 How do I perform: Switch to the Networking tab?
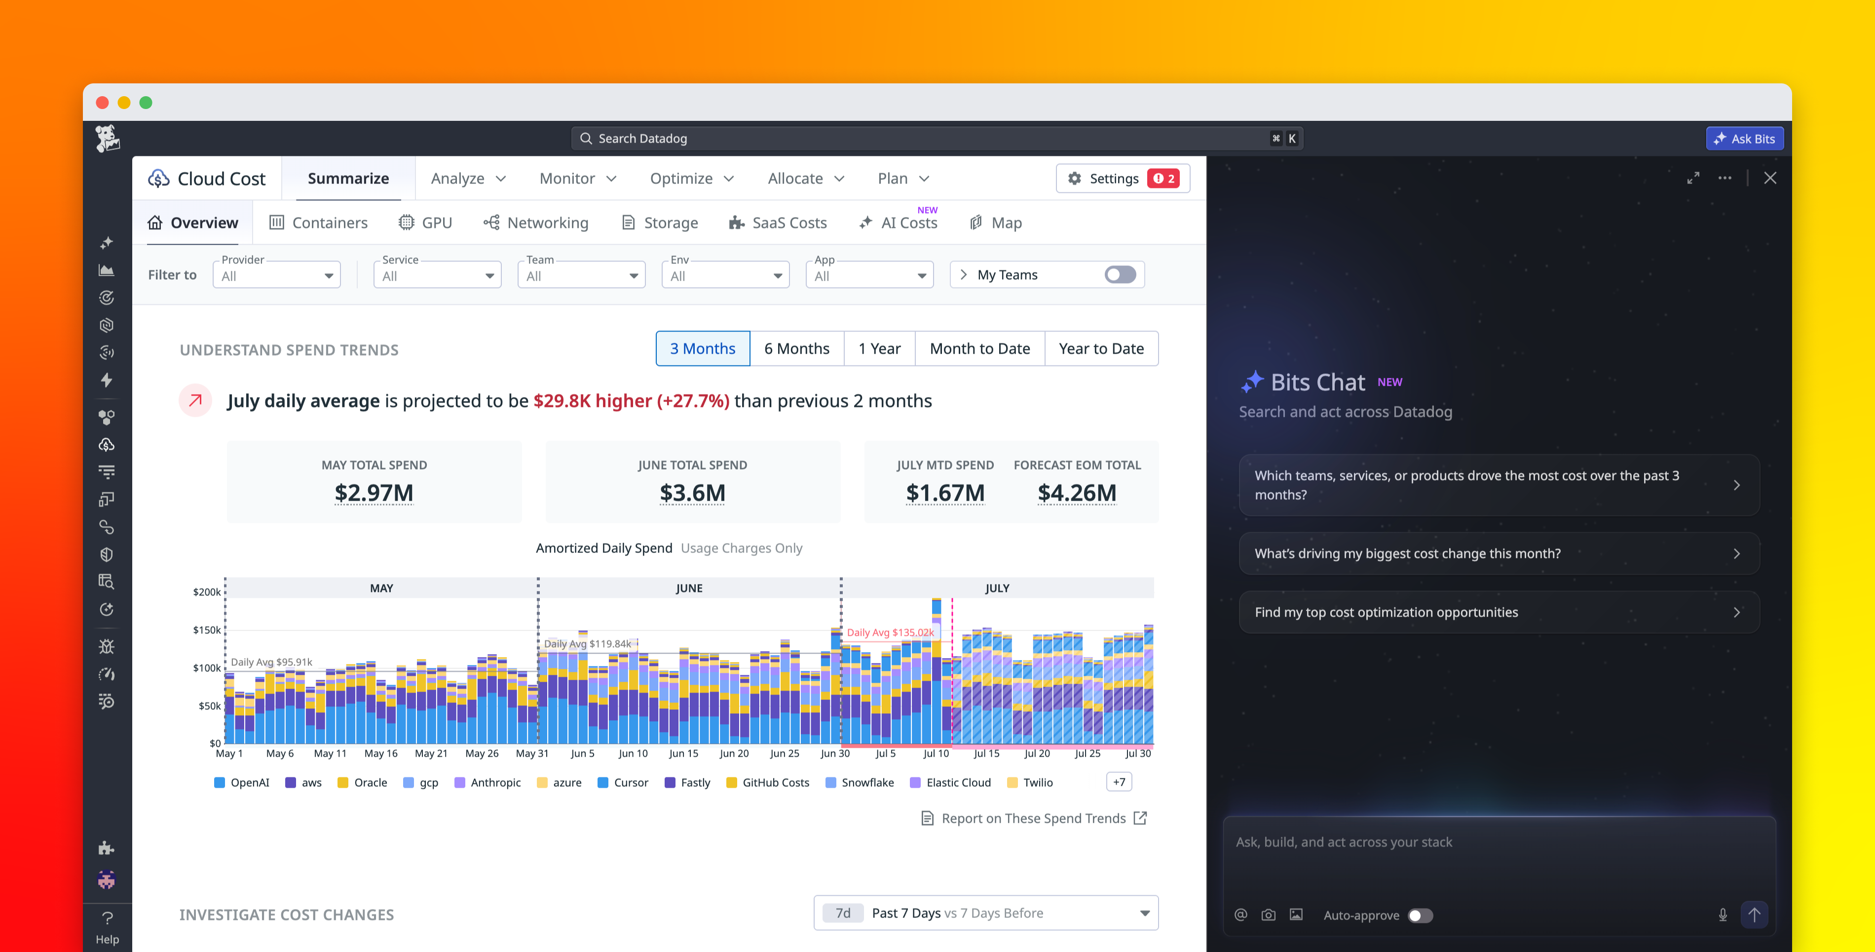pyautogui.click(x=536, y=223)
